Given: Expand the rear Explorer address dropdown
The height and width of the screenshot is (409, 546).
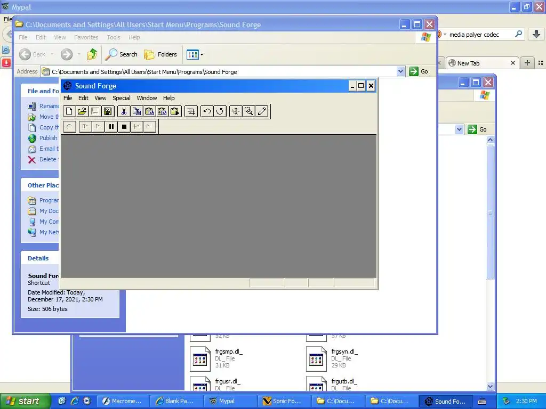Looking at the screenshot, I should [459, 129].
